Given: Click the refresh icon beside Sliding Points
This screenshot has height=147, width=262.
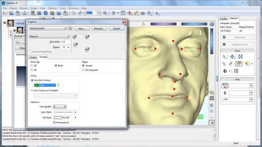Looking at the screenshot, I should pyautogui.click(x=70, y=28).
